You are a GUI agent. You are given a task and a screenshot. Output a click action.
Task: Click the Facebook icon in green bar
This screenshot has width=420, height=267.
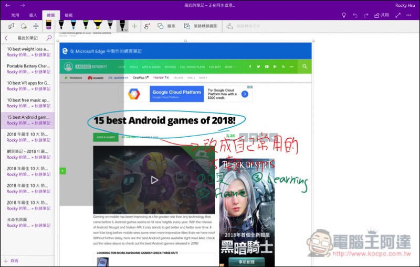pos(250,67)
